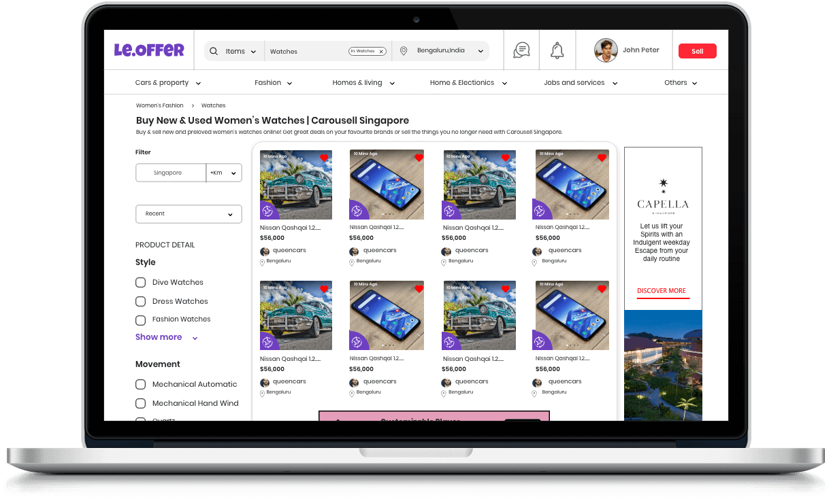This screenshot has height=503, width=831.
Task: Click the red Sell button
Action: point(698,51)
